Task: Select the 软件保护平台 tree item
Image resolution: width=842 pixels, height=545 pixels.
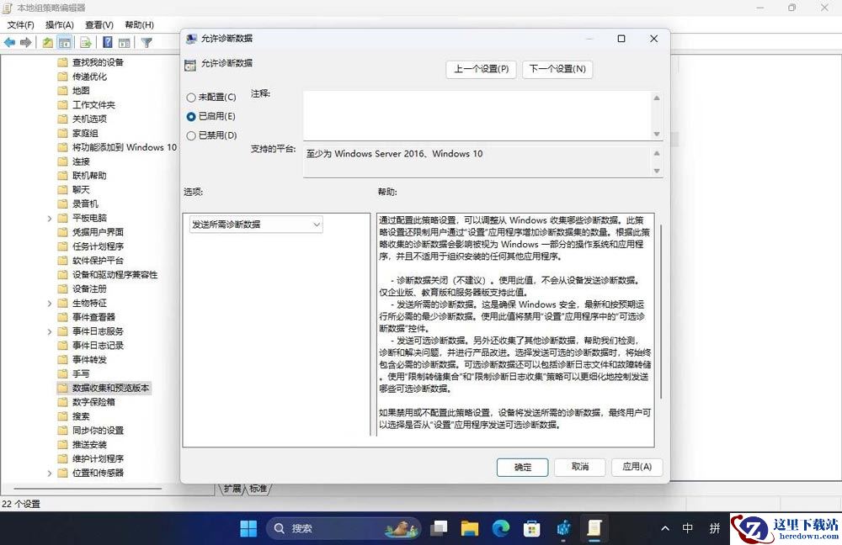Action: point(98,261)
